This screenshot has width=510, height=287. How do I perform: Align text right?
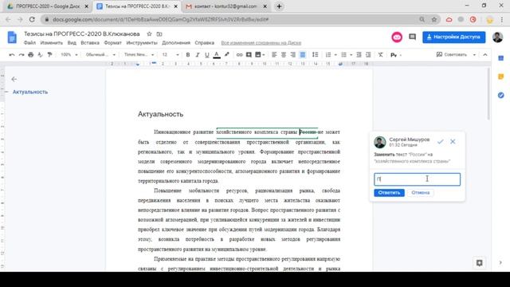pyautogui.click(x=293, y=55)
